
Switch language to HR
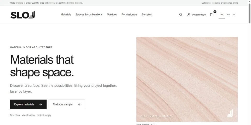[228, 15]
